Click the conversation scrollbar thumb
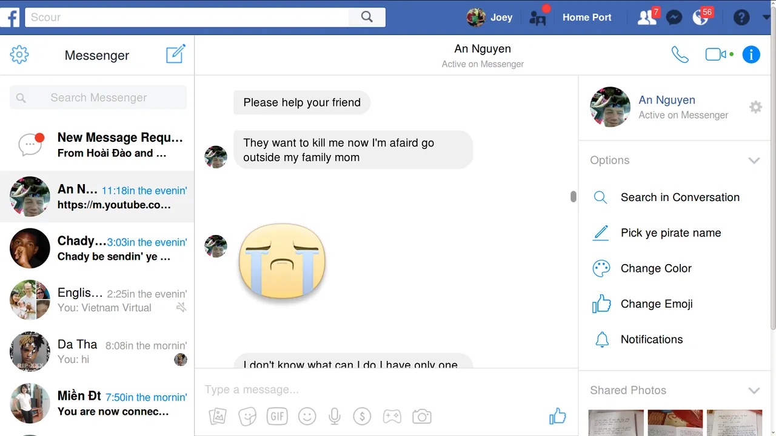 tap(574, 196)
